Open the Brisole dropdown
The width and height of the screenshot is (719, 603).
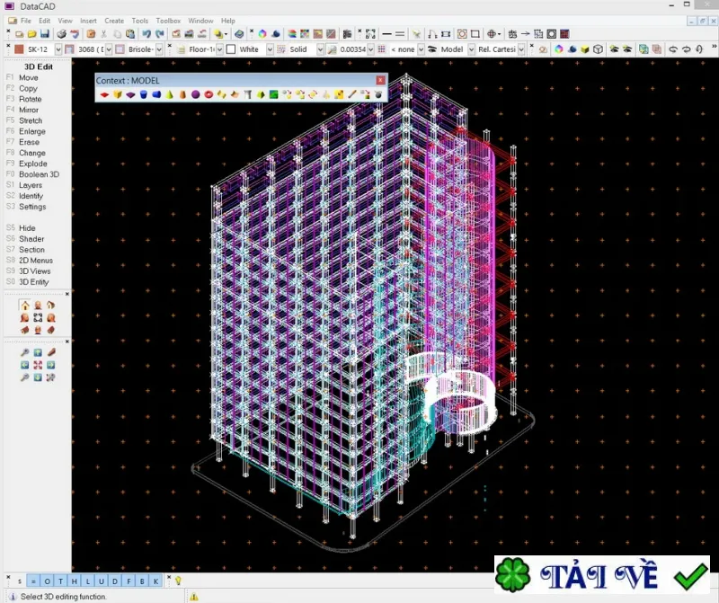[159, 49]
